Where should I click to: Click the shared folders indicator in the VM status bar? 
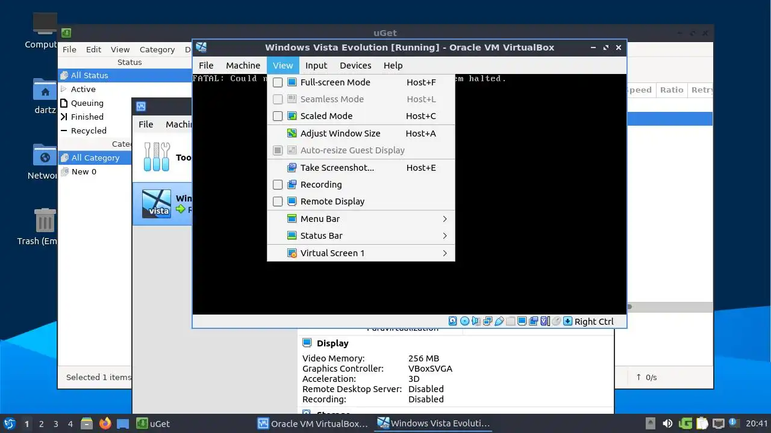click(510, 321)
